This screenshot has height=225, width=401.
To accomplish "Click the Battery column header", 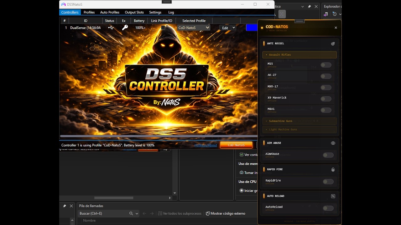I will (x=139, y=21).
